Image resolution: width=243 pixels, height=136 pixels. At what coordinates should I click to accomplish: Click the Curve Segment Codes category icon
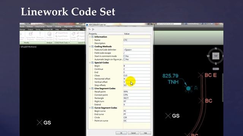pos(93,108)
